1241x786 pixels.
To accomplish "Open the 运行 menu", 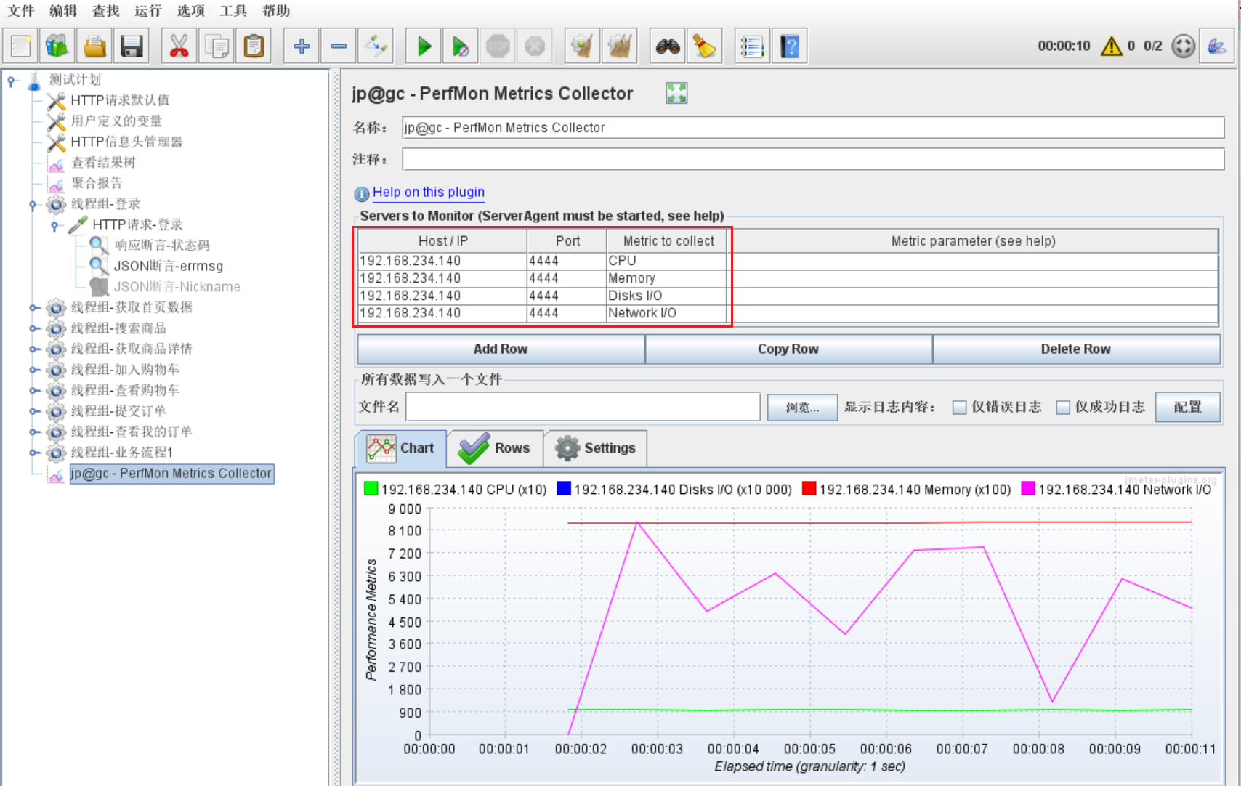I will (148, 11).
